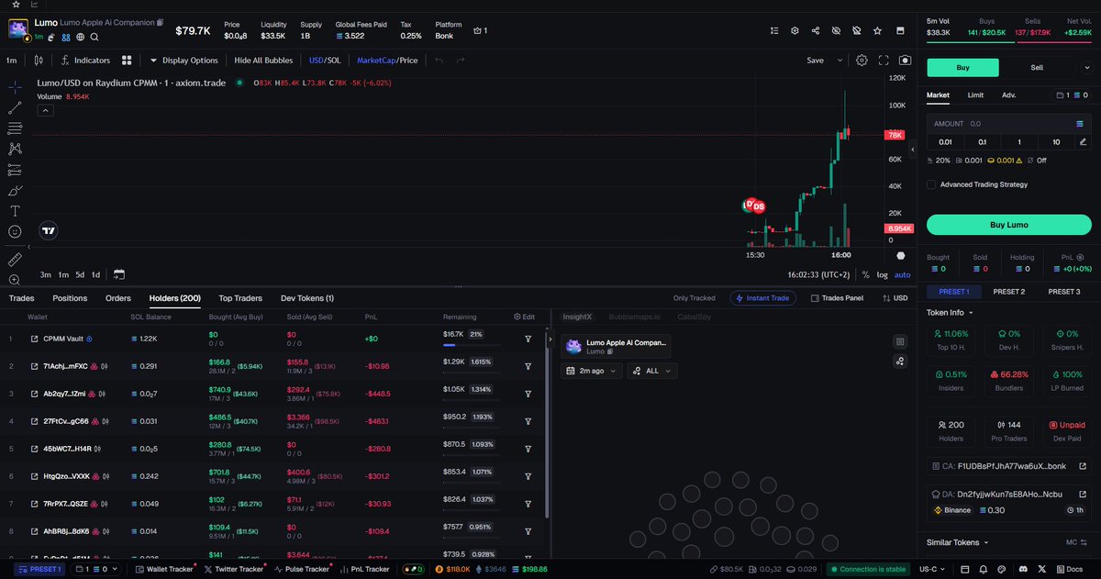Click the AMOUNT input field

click(1009, 123)
